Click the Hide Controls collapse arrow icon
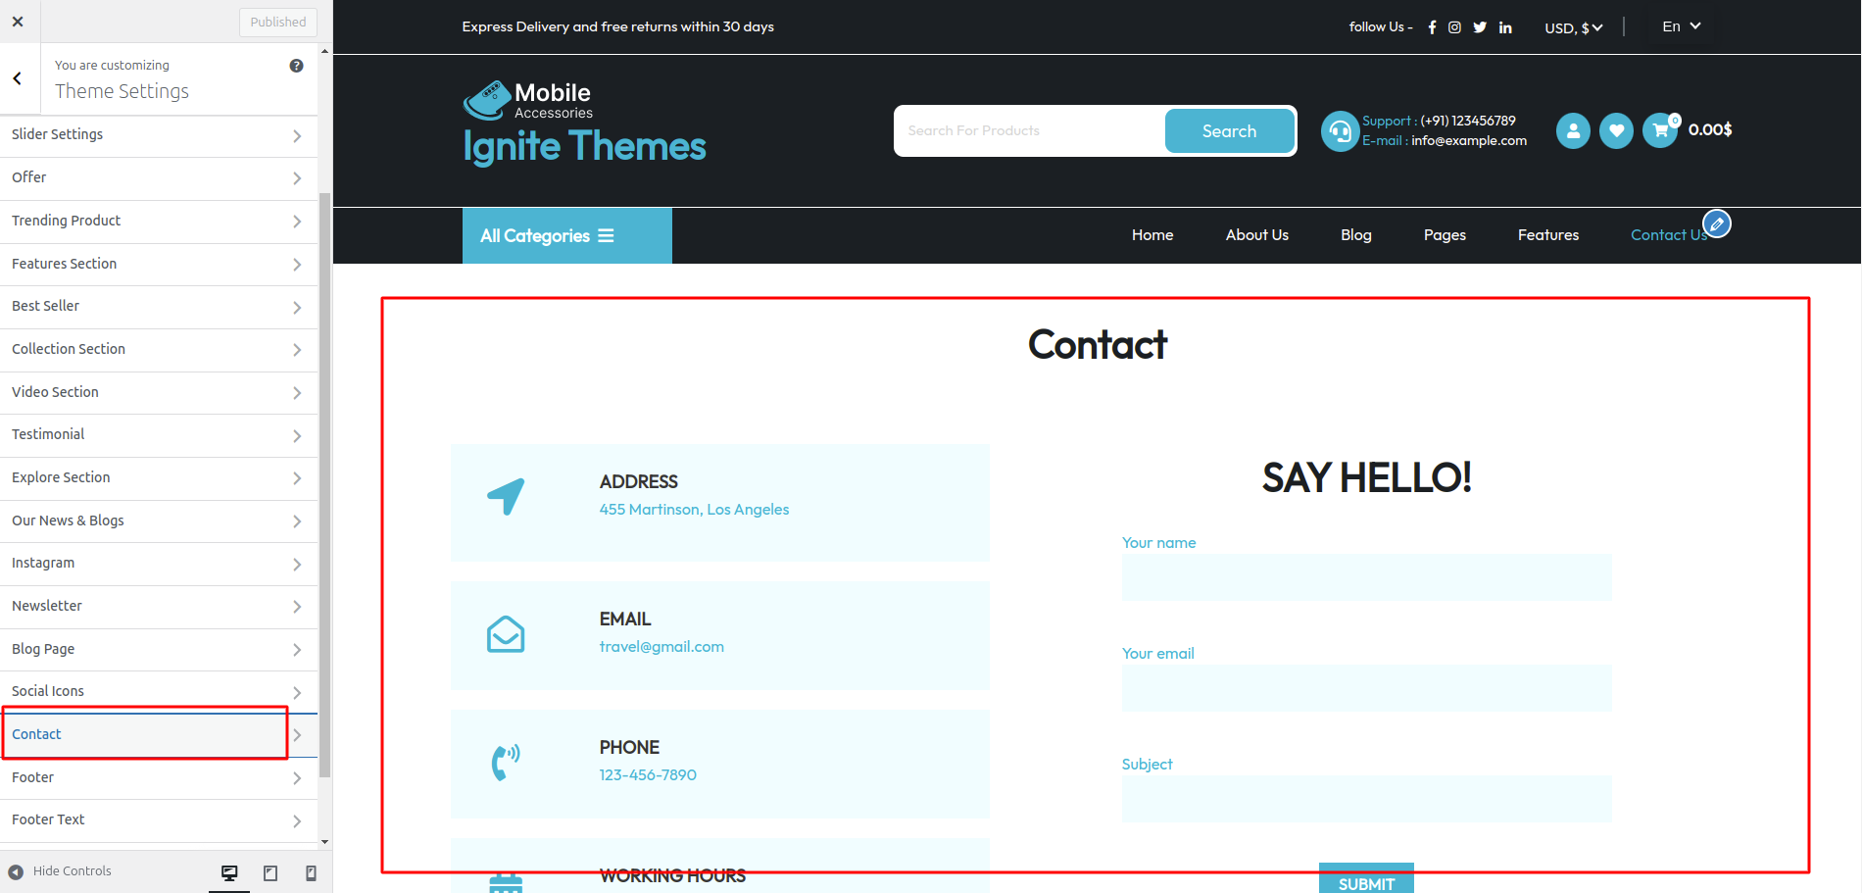1862x893 pixels. tap(16, 871)
